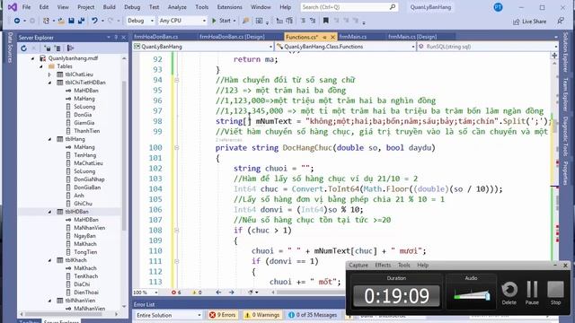Click the account avatar in the title bar
Image resolution: width=575 pixels, height=323 pixels.
498,7
